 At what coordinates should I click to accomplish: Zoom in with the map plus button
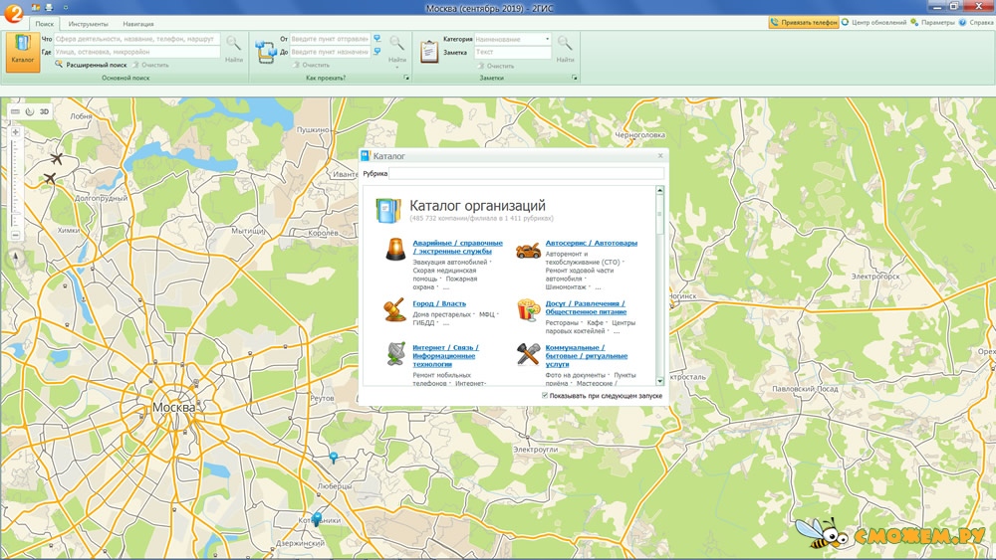(15, 132)
